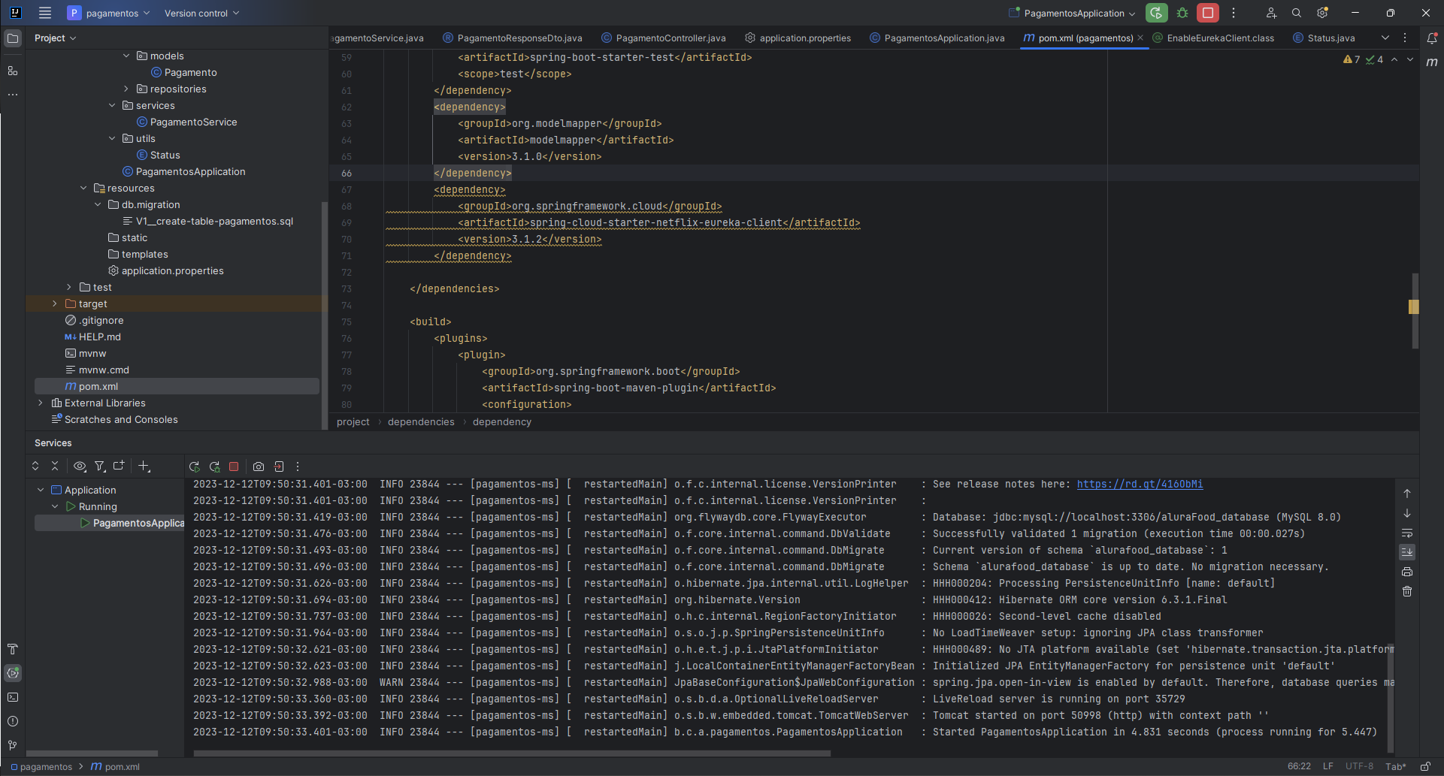Open the PagamentosApplication run configuration dropdown
The width and height of the screenshot is (1444, 776).
click(x=1073, y=13)
